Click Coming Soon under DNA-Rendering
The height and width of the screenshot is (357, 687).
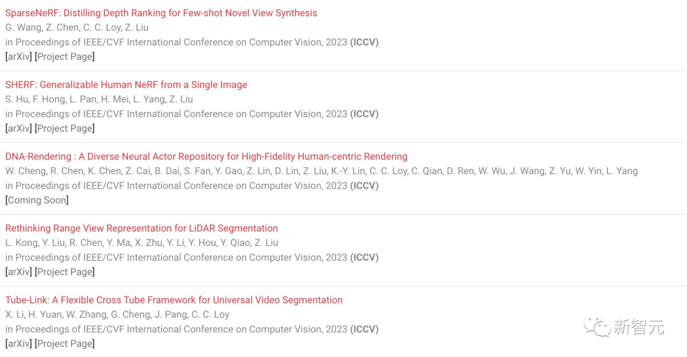pyautogui.click(x=37, y=200)
